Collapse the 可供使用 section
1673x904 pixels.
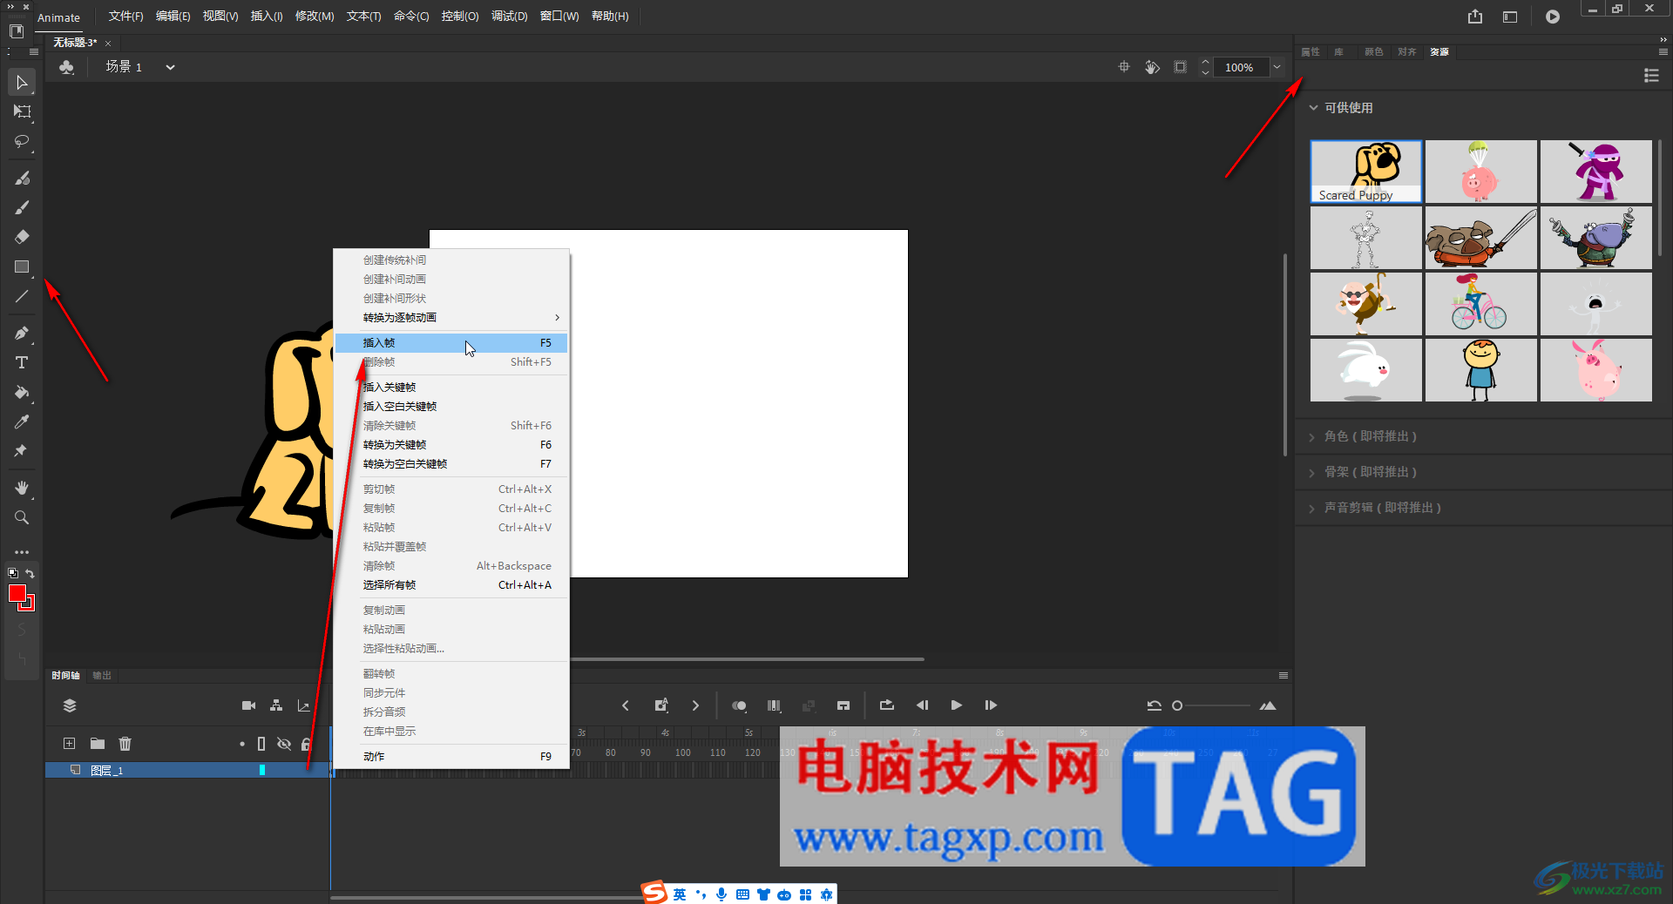point(1313,108)
